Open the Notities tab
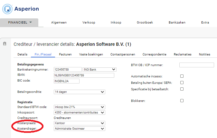This screenshot has height=138, width=217. 204,54
